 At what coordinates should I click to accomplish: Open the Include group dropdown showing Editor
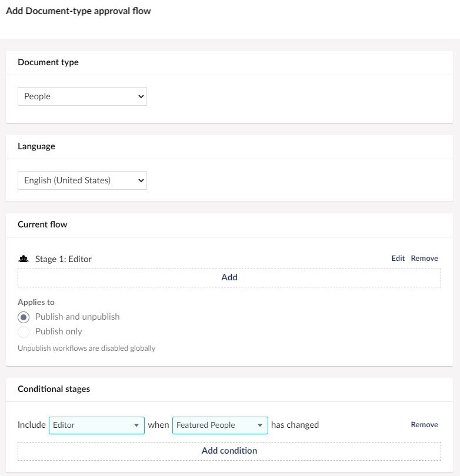[96, 425]
